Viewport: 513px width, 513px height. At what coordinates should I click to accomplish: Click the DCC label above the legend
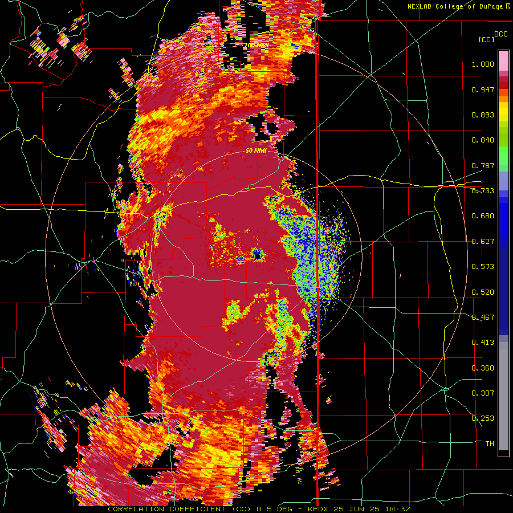pos(500,34)
